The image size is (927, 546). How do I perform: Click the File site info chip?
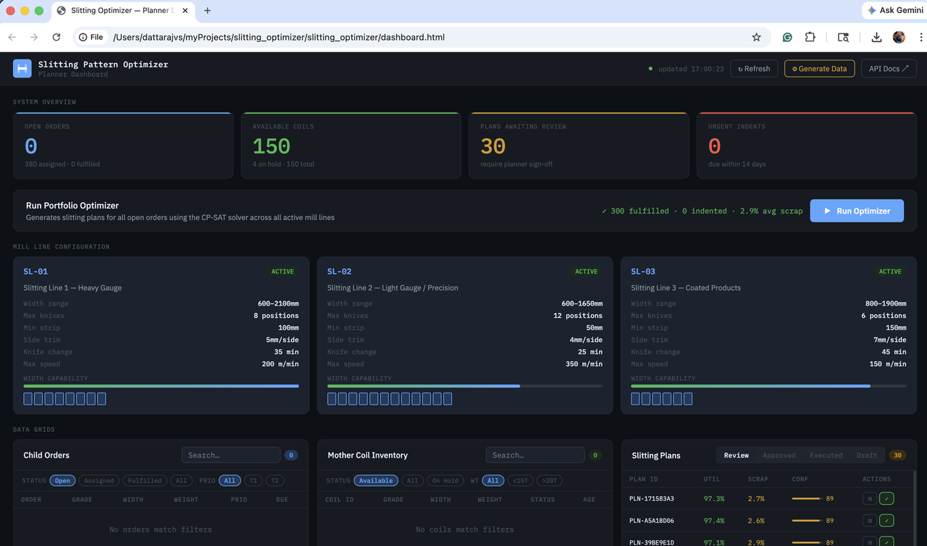tap(91, 37)
